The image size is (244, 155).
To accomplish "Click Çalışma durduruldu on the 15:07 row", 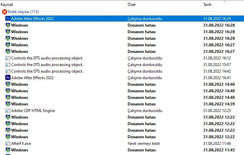I will point(145,65).
